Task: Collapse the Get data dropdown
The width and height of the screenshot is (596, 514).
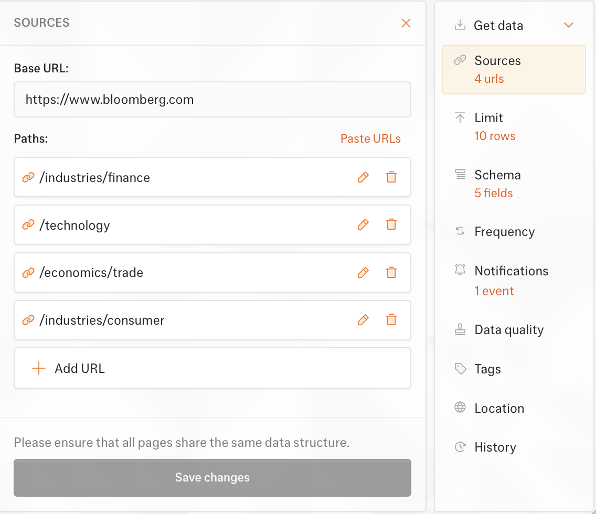Action: pos(568,25)
